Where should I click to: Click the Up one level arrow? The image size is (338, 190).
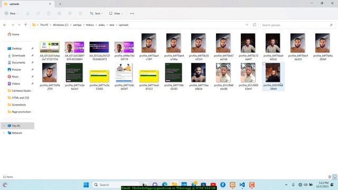pyautogui.click(x=25, y=25)
